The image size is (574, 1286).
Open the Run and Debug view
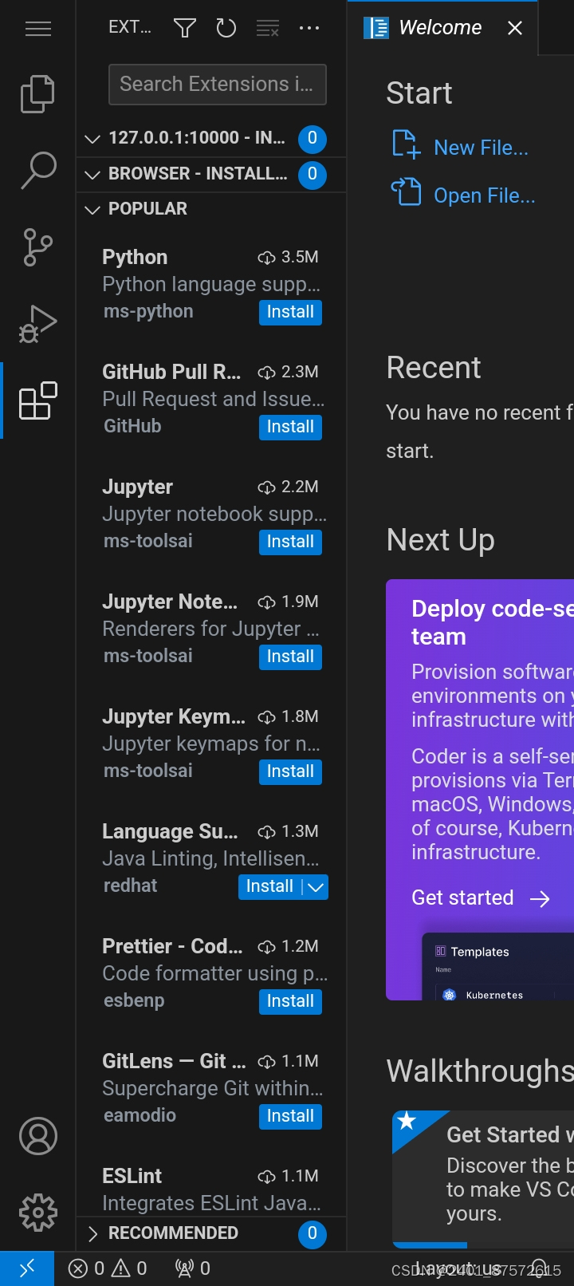coord(37,324)
